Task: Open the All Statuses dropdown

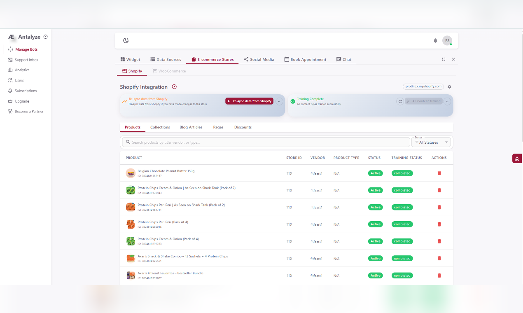Action: (x=431, y=142)
